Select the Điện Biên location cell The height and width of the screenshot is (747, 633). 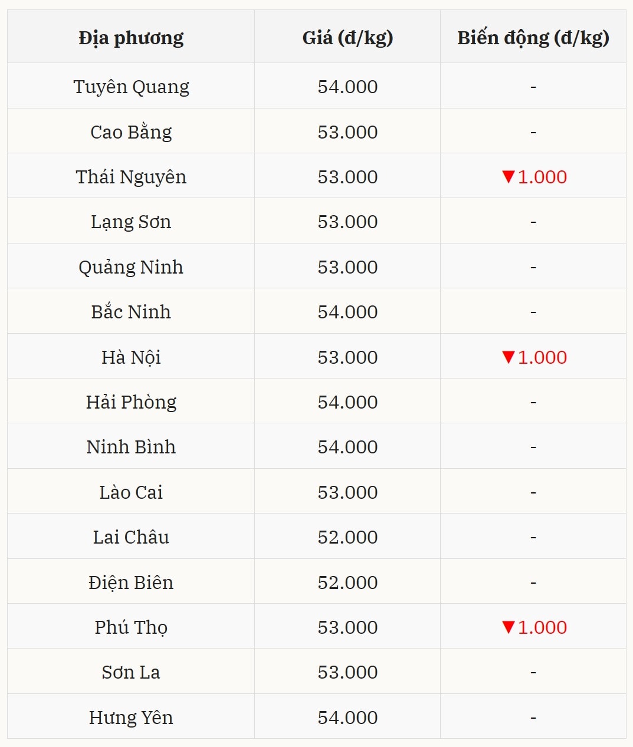(131, 583)
